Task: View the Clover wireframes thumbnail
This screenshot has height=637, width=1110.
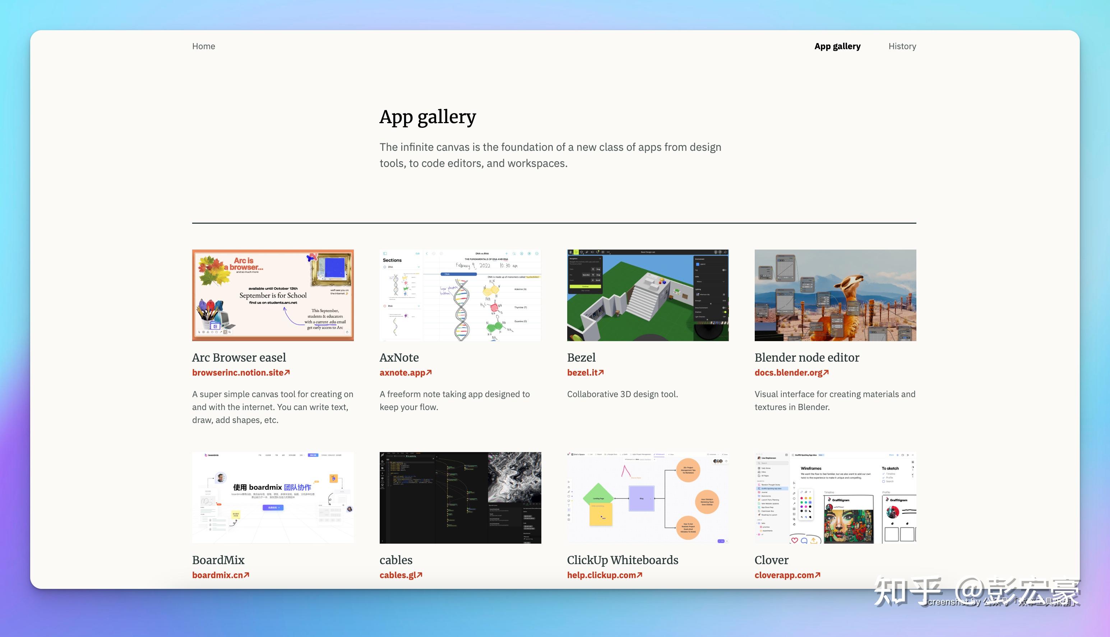Action: coord(835,498)
